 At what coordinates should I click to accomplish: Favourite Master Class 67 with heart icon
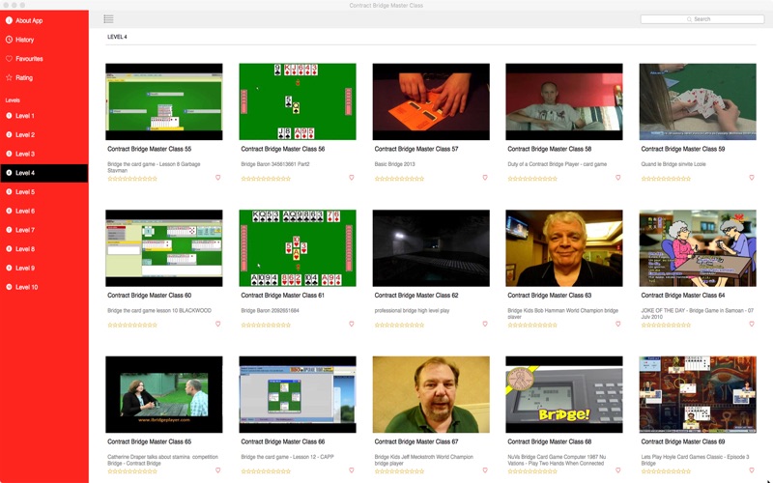click(x=485, y=470)
